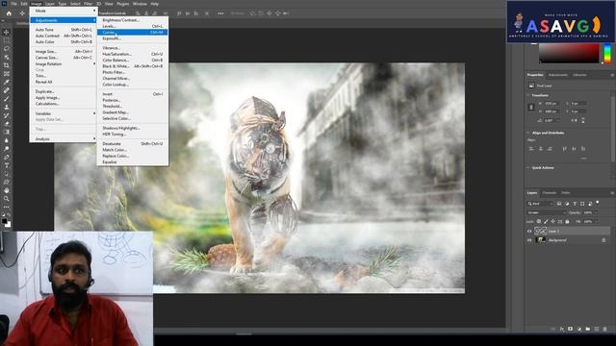Click the rotation angle input field
This screenshot has width=616, height=346.
click(x=552, y=120)
